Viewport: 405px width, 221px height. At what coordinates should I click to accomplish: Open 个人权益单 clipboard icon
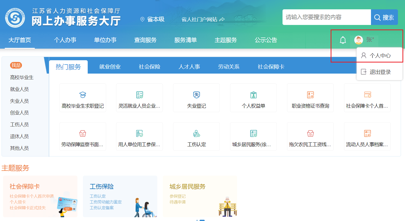pyautogui.click(x=253, y=95)
